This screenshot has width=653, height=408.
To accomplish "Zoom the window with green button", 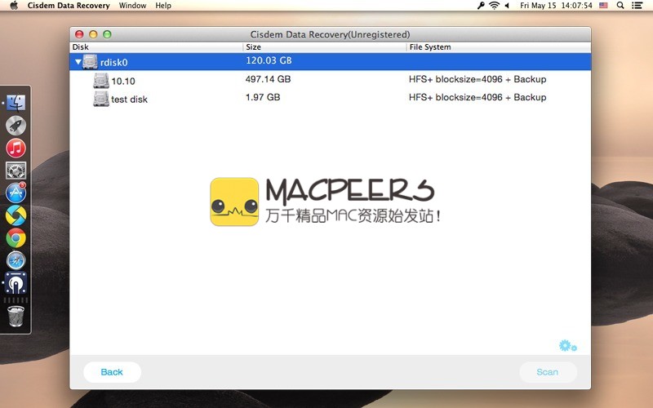I will click(107, 34).
